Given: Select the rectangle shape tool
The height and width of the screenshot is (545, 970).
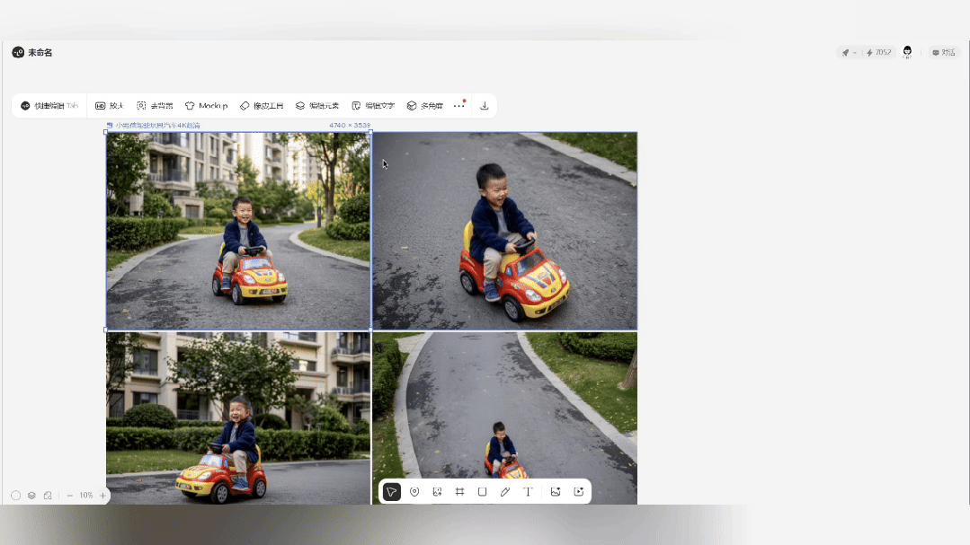Looking at the screenshot, I should tap(482, 492).
